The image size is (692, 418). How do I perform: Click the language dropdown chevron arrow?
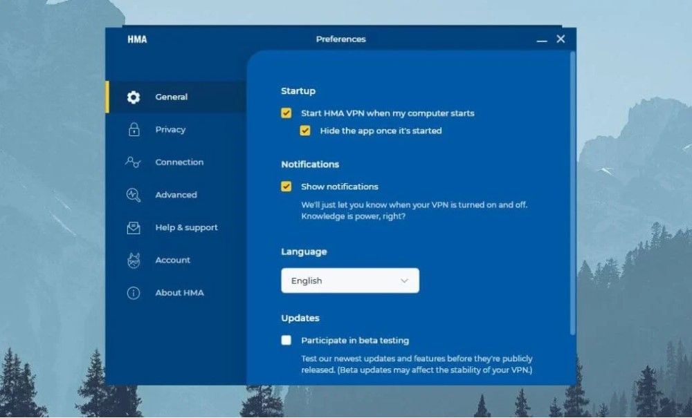coord(404,281)
